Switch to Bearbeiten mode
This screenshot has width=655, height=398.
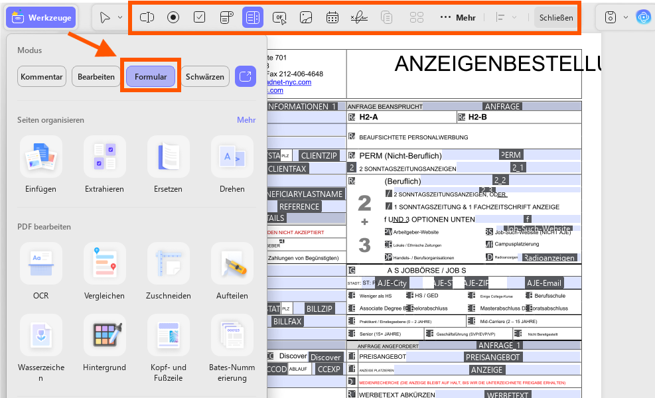coord(96,76)
